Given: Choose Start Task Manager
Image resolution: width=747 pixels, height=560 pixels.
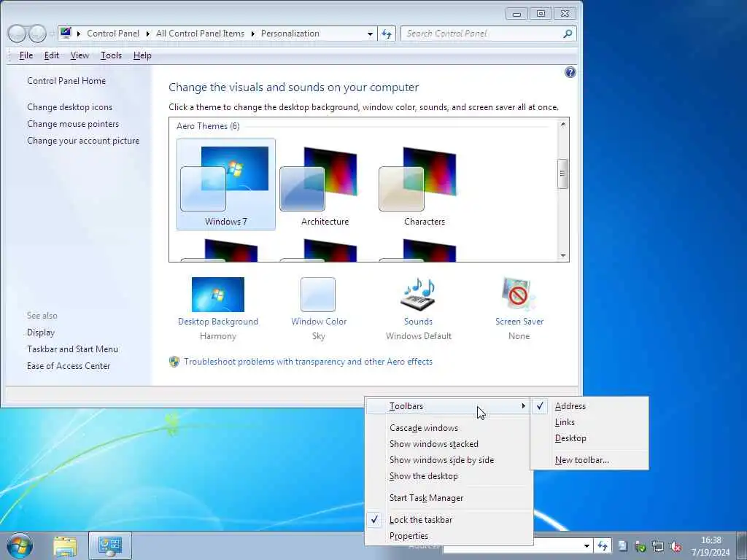Looking at the screenshot, I should (449, 498).
